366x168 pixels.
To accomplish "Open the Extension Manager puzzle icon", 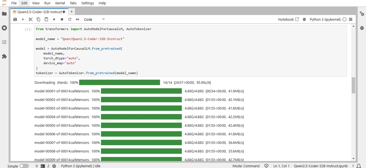I will click(4, 57).
